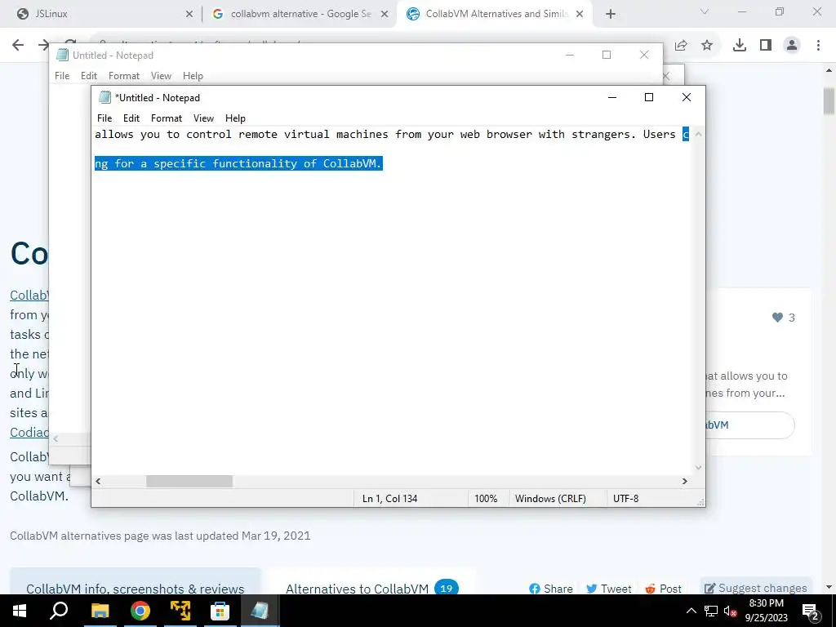The width and height of the screenshot is (836, 627).
Task: Open Windows Start menu
Action: click(x=20, y=611)
